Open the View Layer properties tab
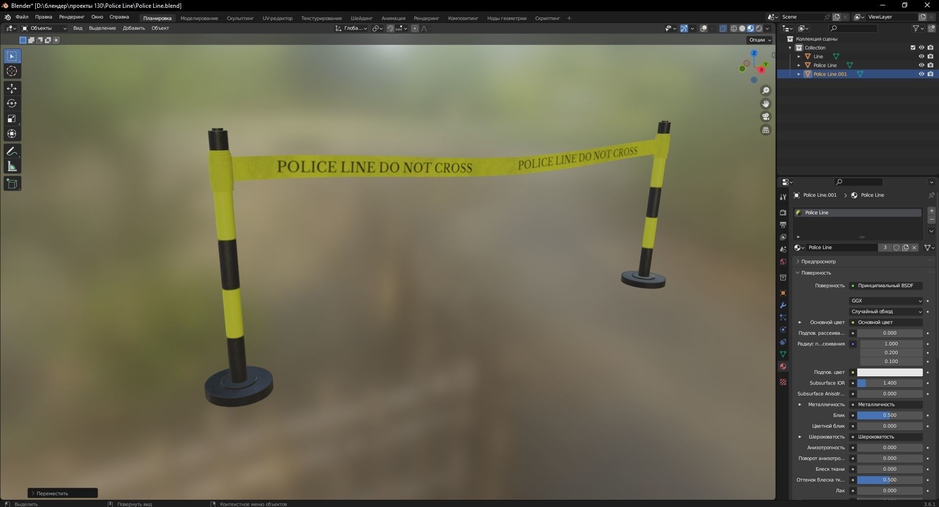This screenshot has width=939, height=507. click(x=783, y=237)
